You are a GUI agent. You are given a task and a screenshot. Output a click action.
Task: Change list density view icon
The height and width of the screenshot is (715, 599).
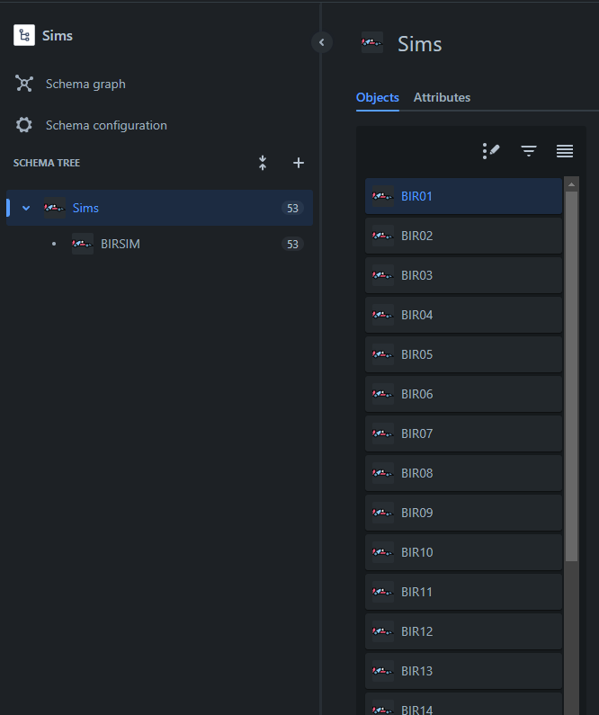[564, 150]
